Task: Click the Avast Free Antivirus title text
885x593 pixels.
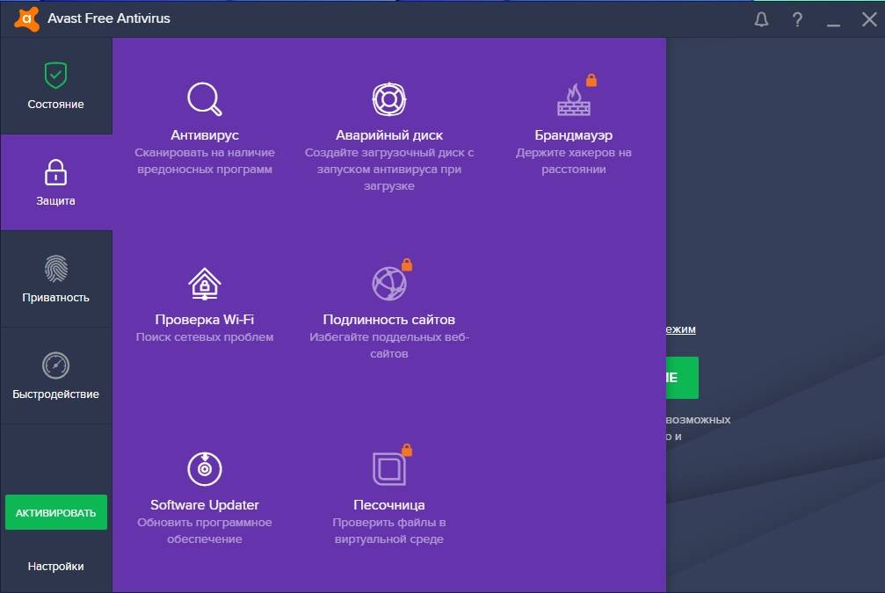Action: pos(109,18)
